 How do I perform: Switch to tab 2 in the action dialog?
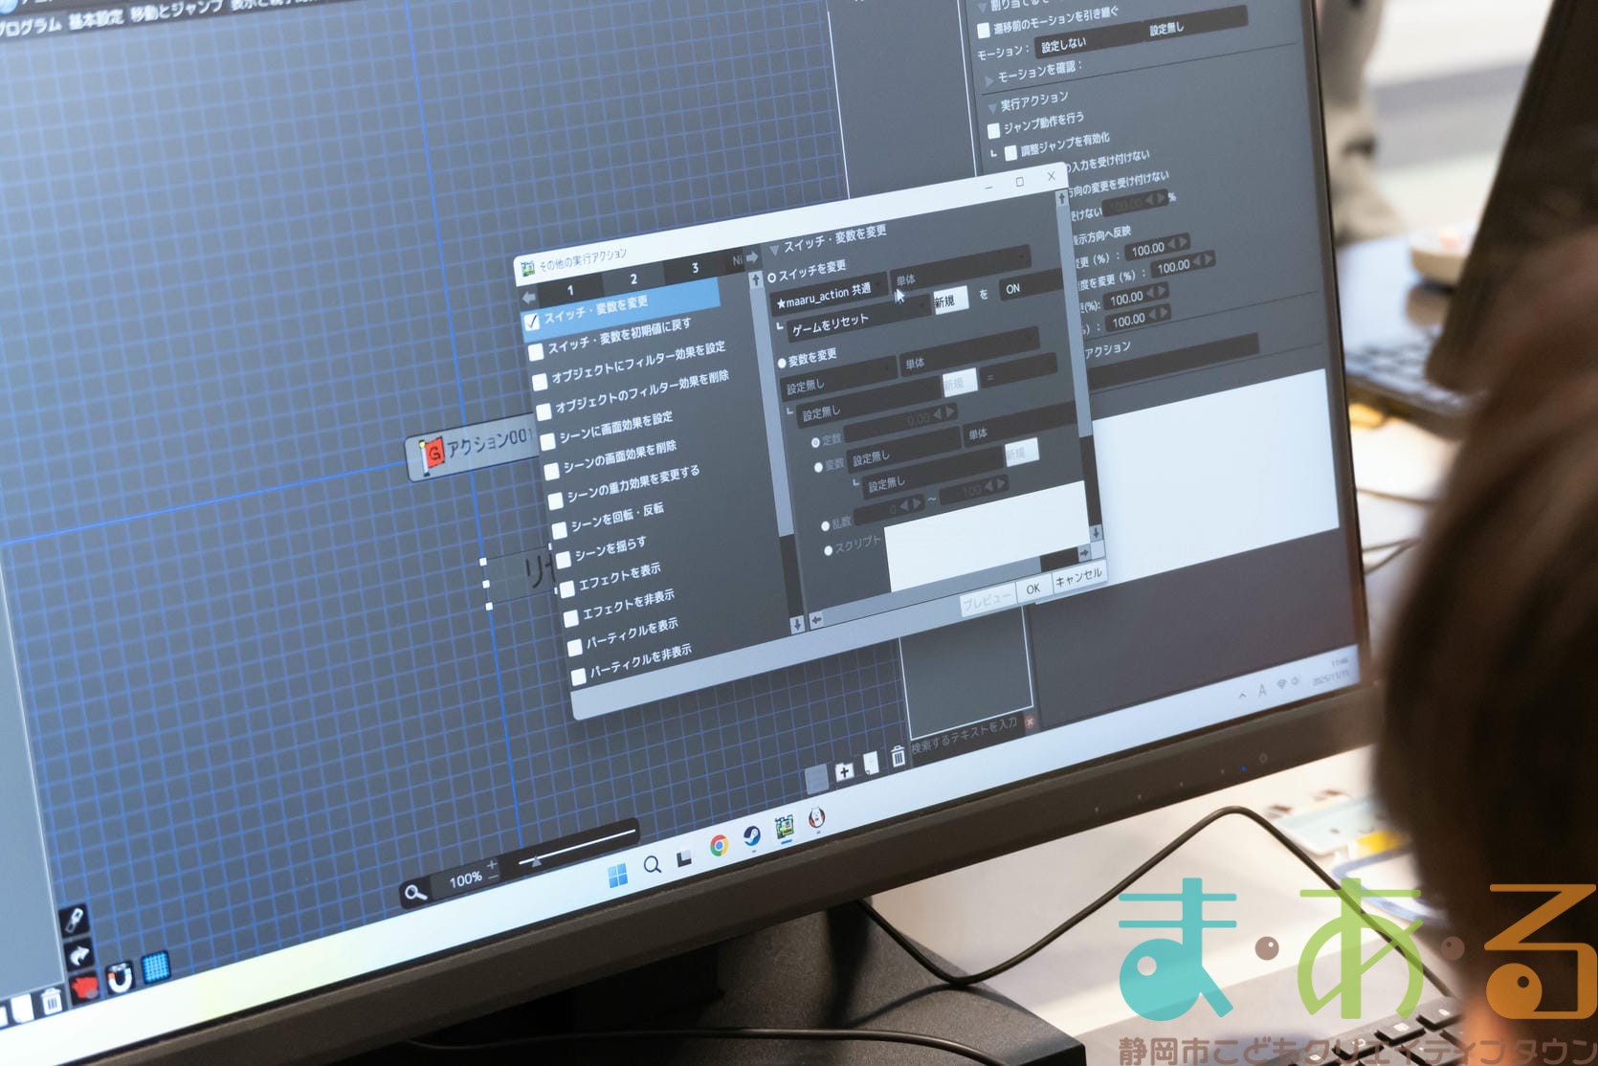633,278
